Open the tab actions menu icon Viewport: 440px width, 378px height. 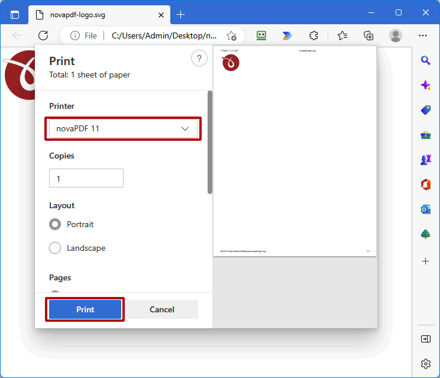tap(15, 15)
